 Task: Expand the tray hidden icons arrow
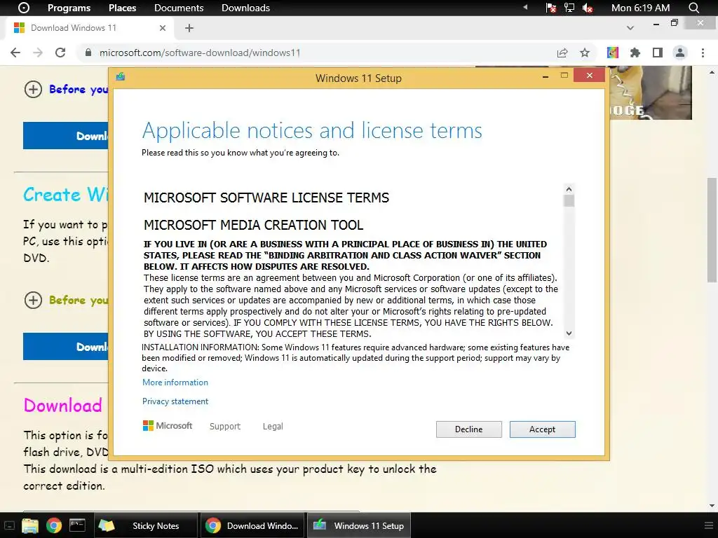tap(526, 7)
